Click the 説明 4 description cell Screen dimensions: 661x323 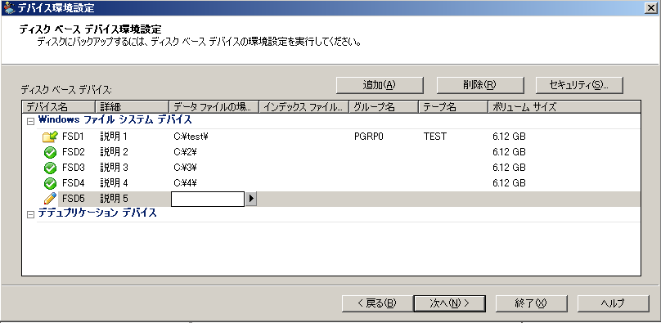pyautogui.click(x=114, y=184)
